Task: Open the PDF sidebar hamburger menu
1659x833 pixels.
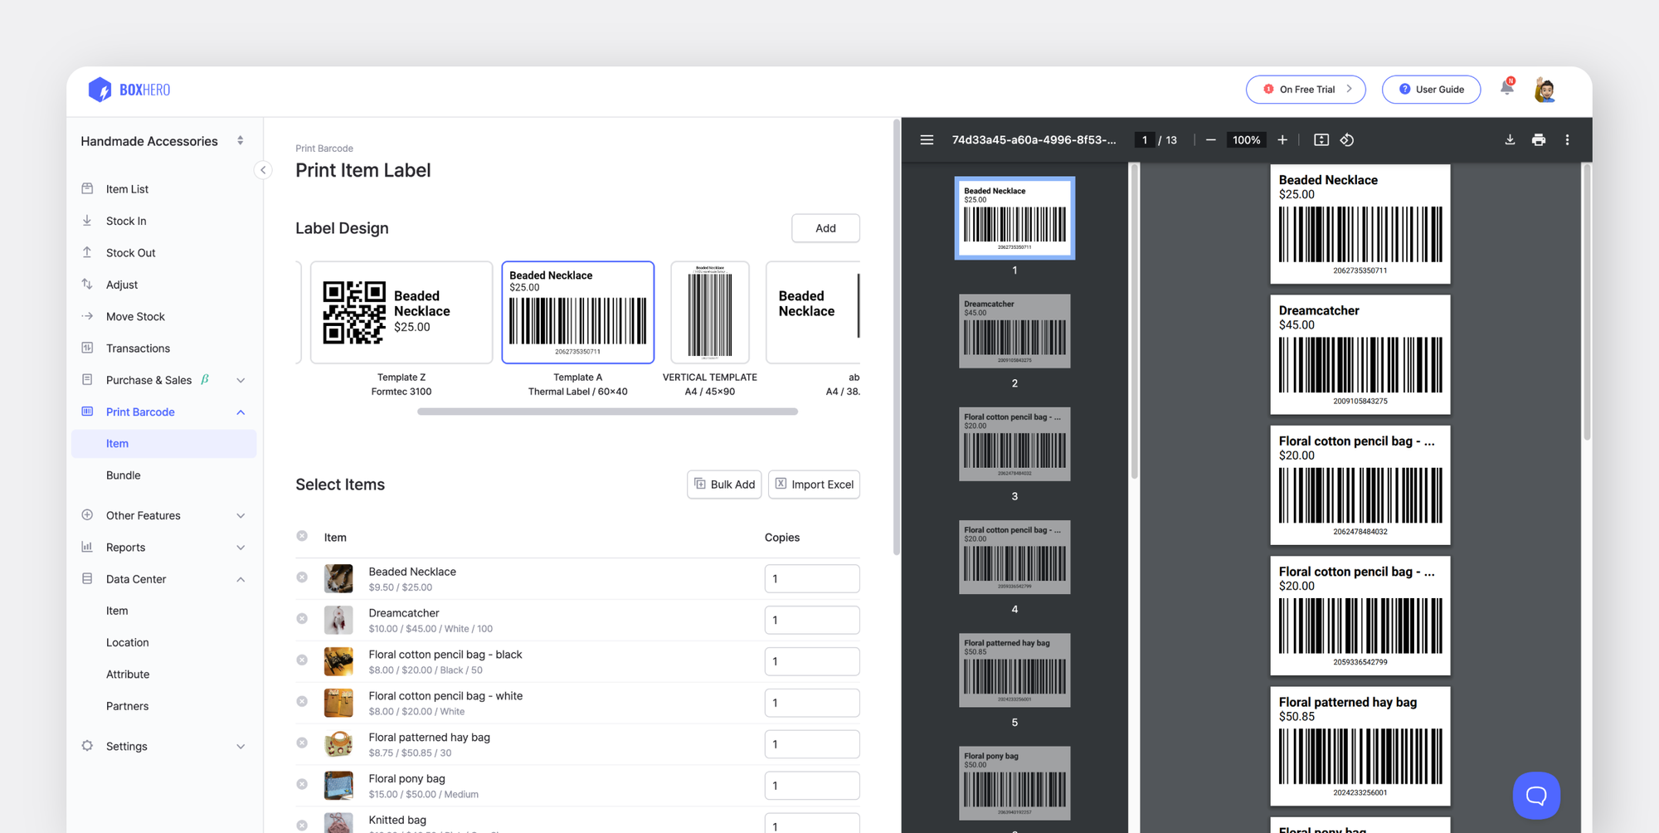Action: click(x=927, y=139)
